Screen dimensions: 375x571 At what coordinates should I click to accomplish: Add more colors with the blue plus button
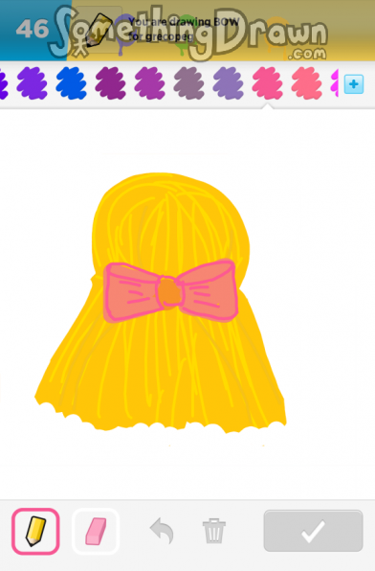tap(354, 84)
